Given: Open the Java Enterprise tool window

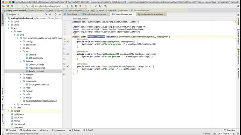Looking at the screenshot, I should pyautogui.click(x=28, y=130).
